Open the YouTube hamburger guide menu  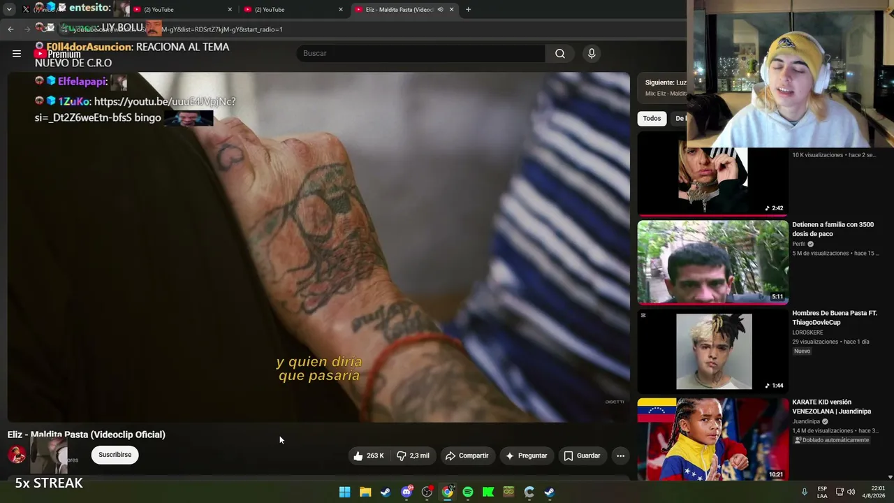click(17, 54)
